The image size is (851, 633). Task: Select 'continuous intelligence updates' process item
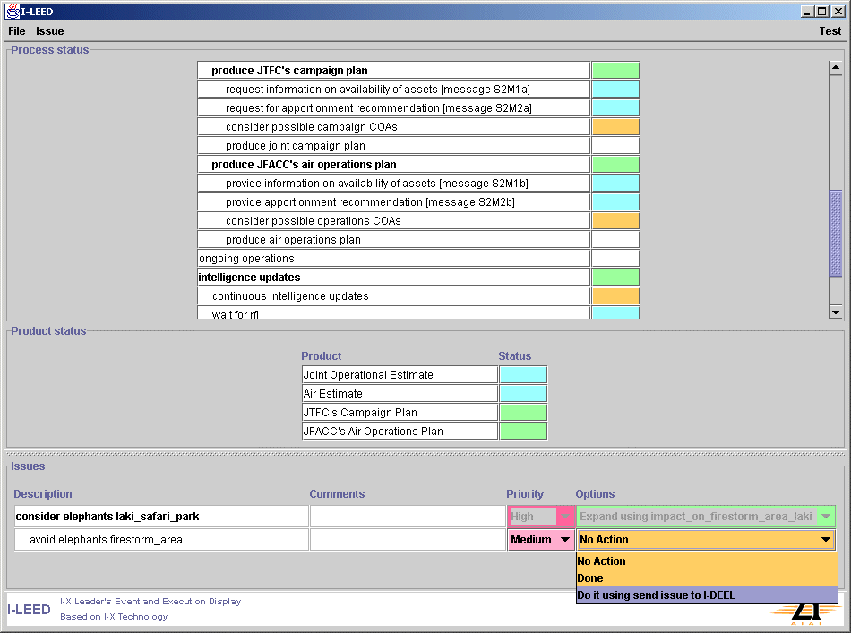393,296
